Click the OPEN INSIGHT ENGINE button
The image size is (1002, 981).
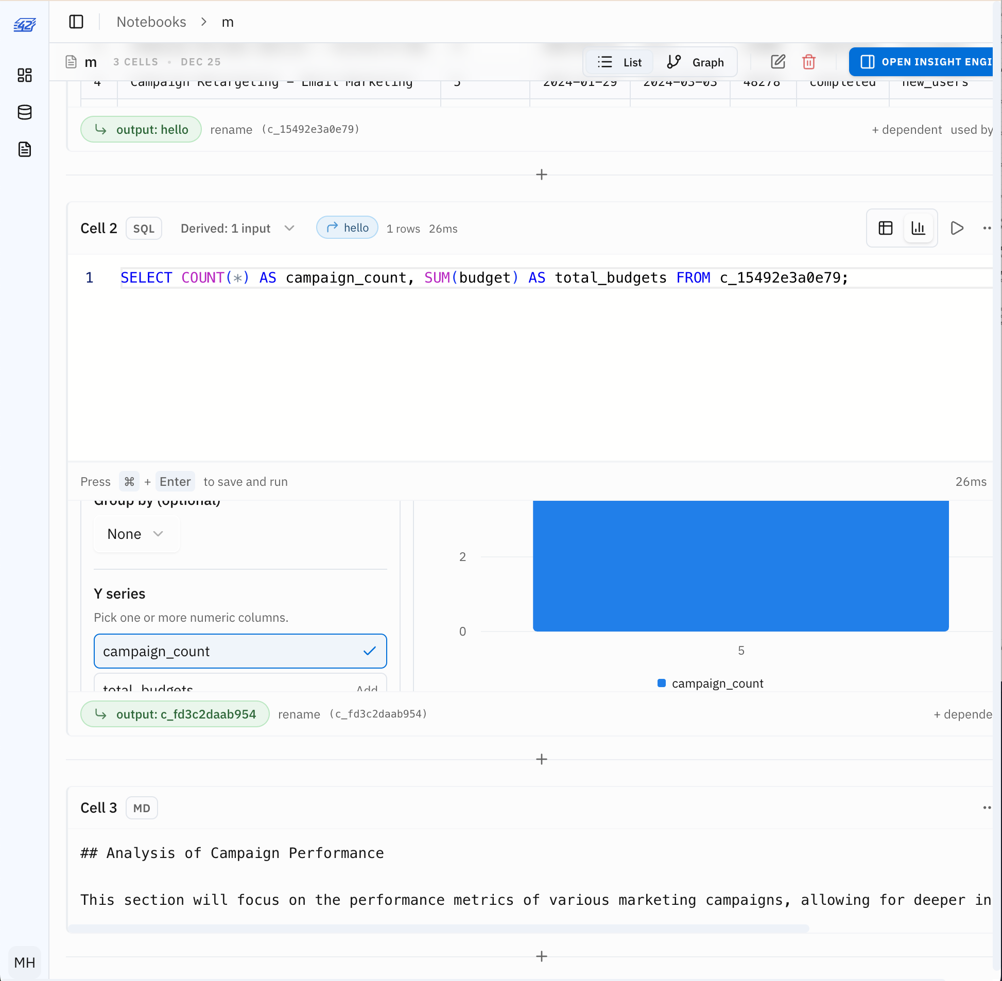pos(928,62)
